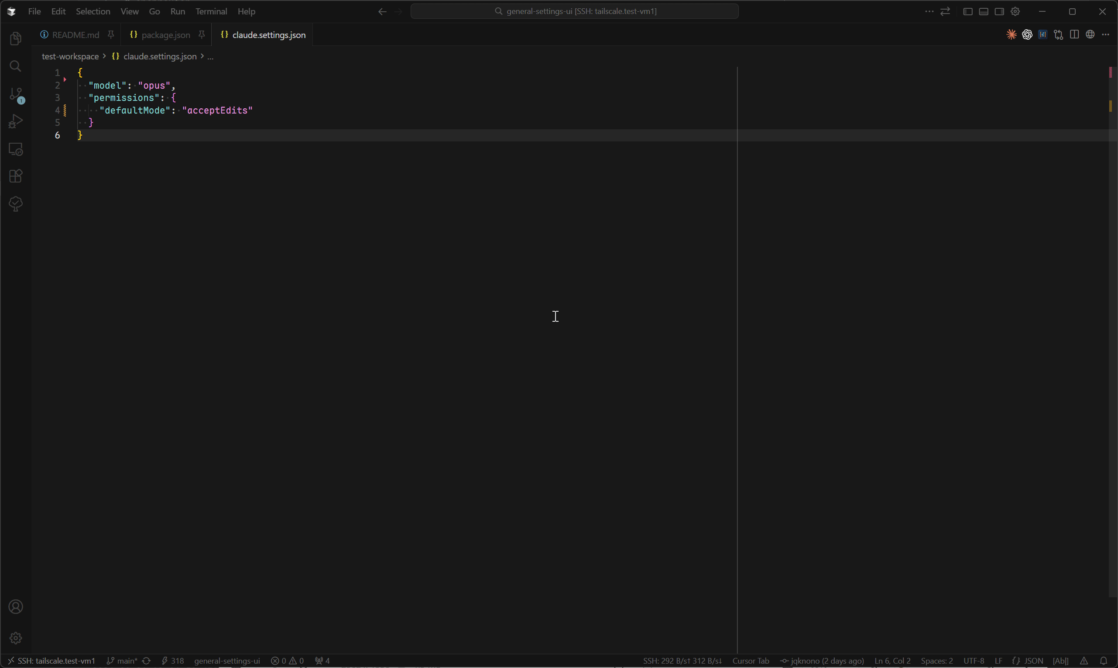
Task: Open the Remote Explorer sidebar icon
Action: point(16,149)
